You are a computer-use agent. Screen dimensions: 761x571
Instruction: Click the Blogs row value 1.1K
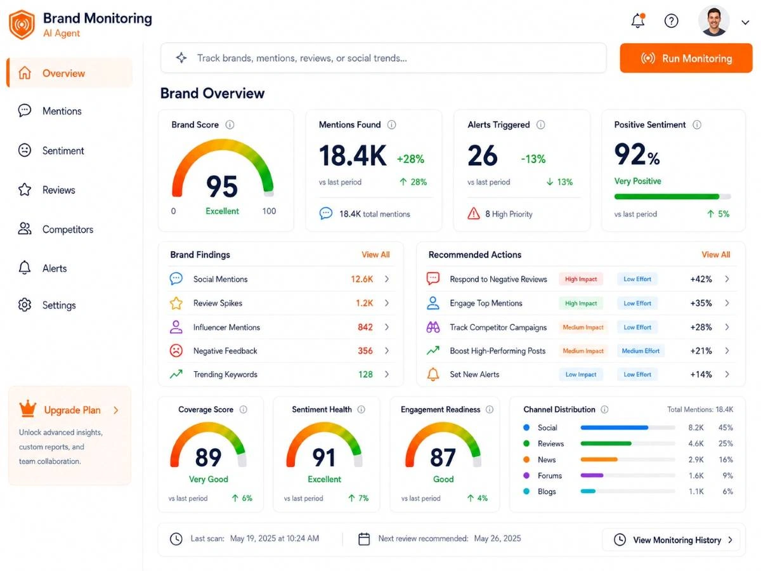696,492
